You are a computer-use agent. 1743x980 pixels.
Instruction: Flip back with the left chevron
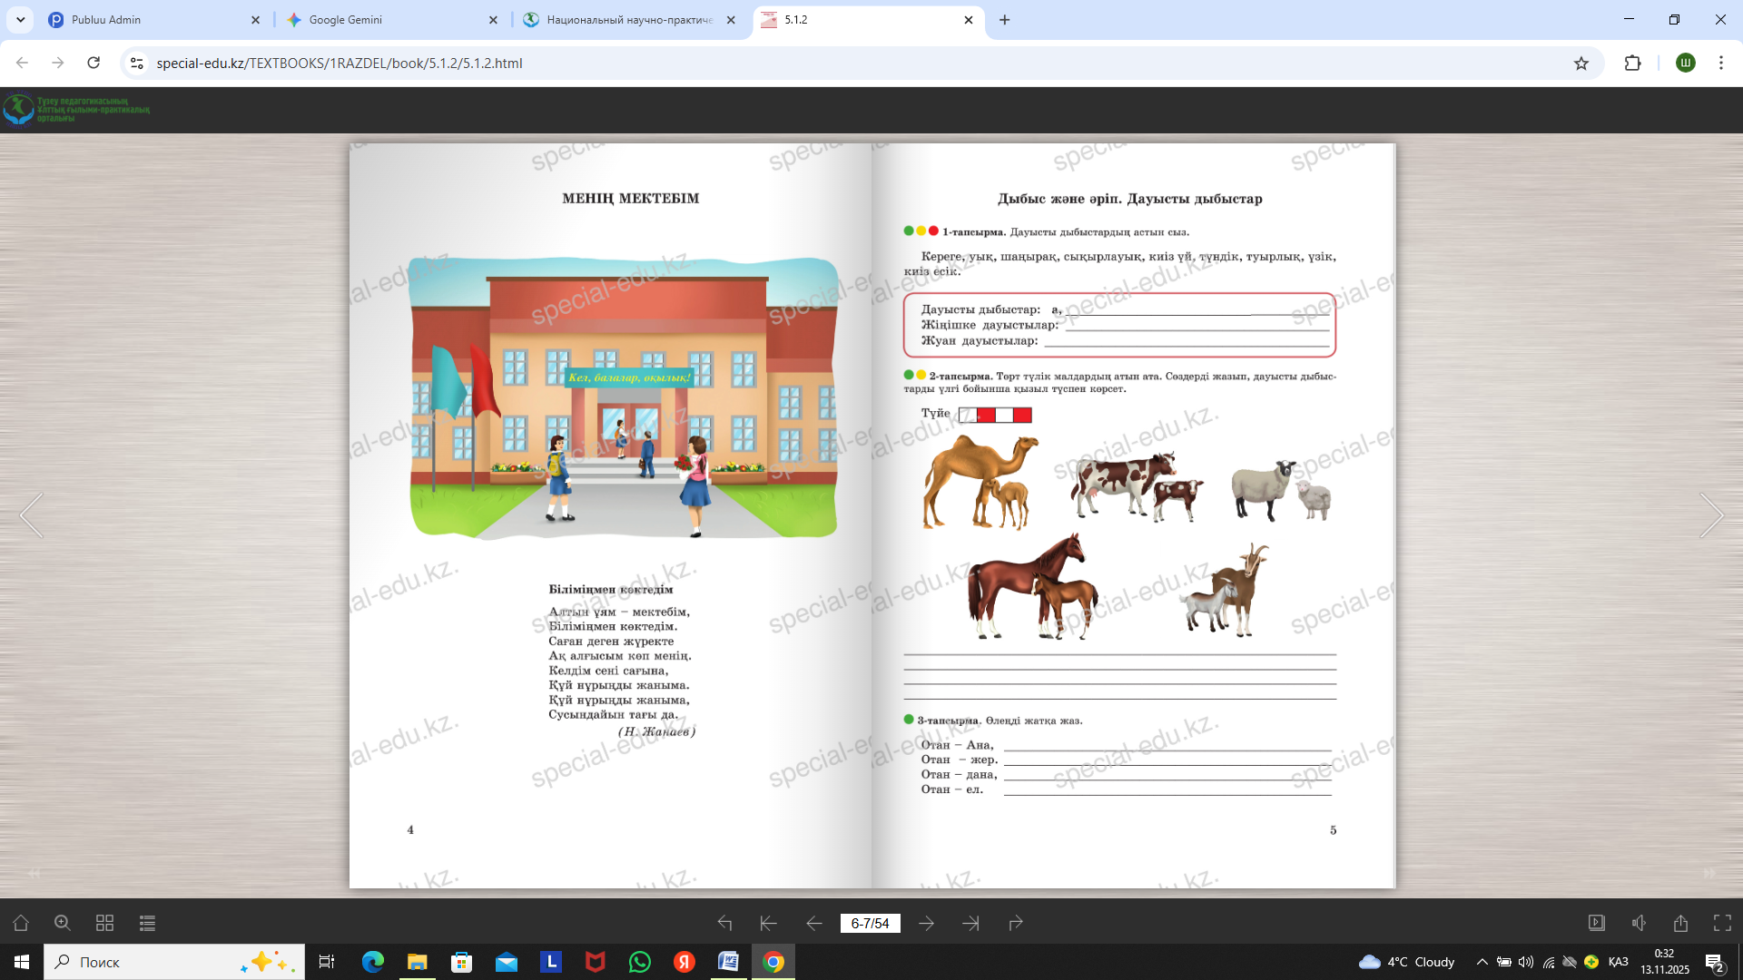32,515
